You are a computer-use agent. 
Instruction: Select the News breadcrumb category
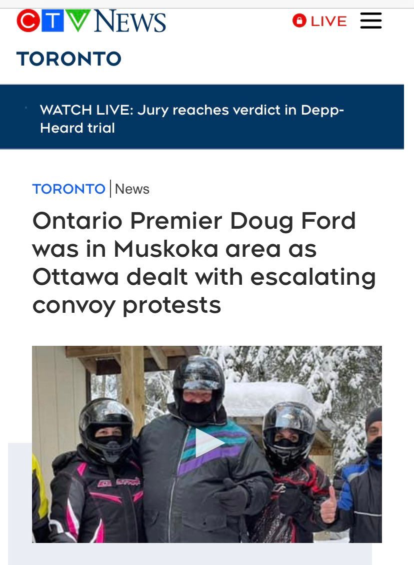pos(132,189)
